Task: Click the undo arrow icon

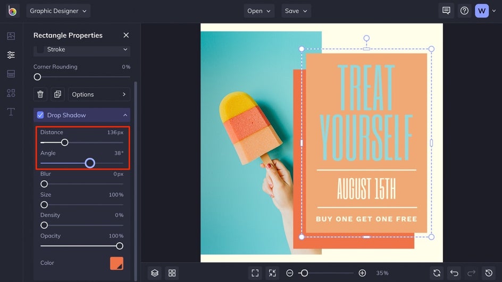Action: 454,273
